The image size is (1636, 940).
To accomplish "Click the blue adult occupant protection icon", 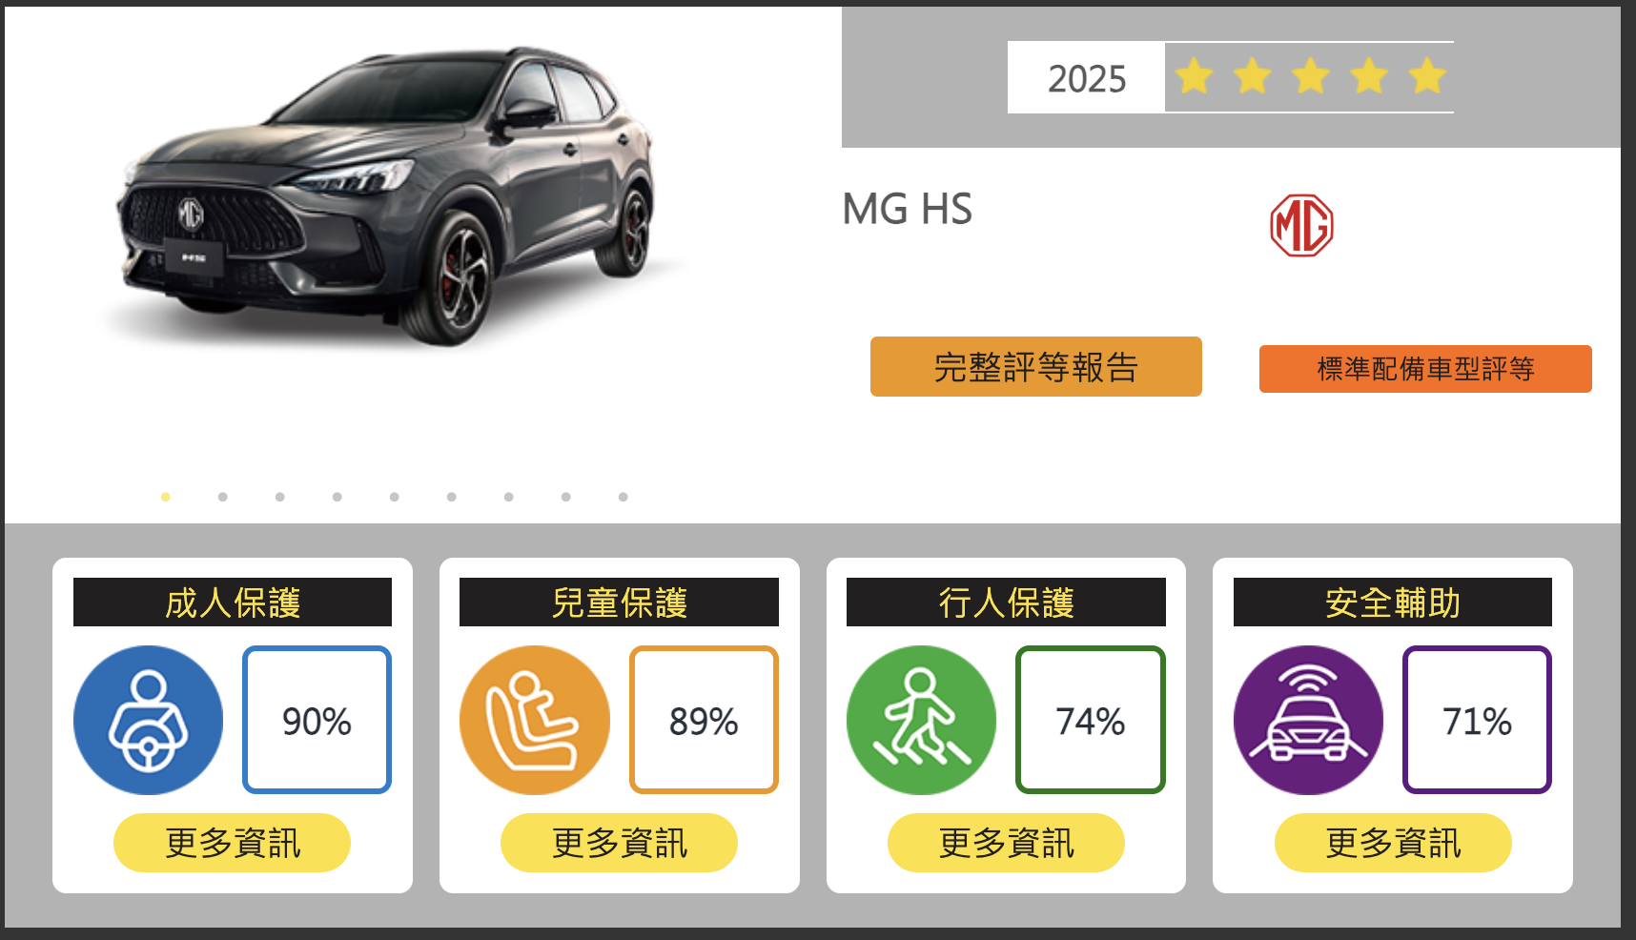I will pyautogui.click(x=148, y=720).
